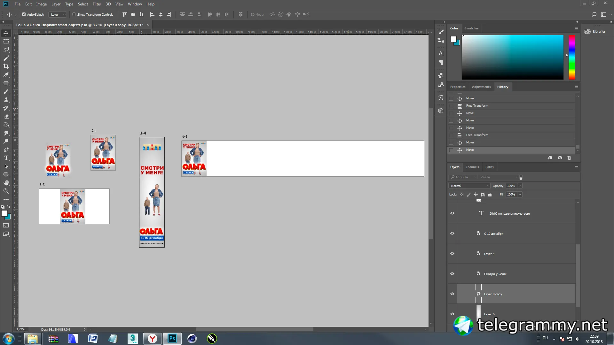Select the Eyedropper tool
The height and width of the screenshot is (345, 614).
pyautogui.click(x=6, y=75)
